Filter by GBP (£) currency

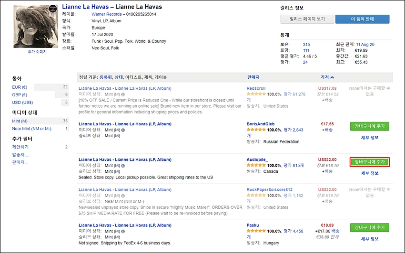(20, 95)
